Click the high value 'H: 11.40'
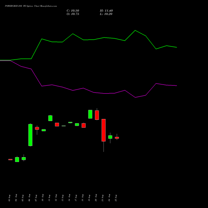This screenshot has height=208, width=208. (x=106, y=11)
